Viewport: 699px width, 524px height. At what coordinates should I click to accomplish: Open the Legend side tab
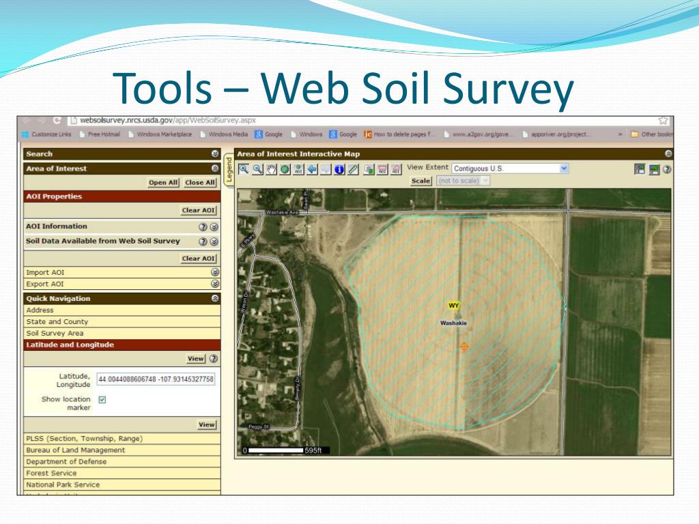click(x=229, y=170)
